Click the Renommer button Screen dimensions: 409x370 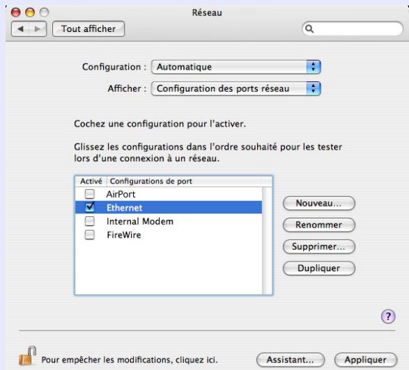pos(318,225)
